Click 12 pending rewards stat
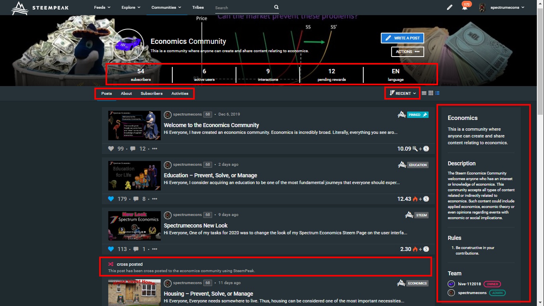Screen dimensions: 544x306 point(332,75)
